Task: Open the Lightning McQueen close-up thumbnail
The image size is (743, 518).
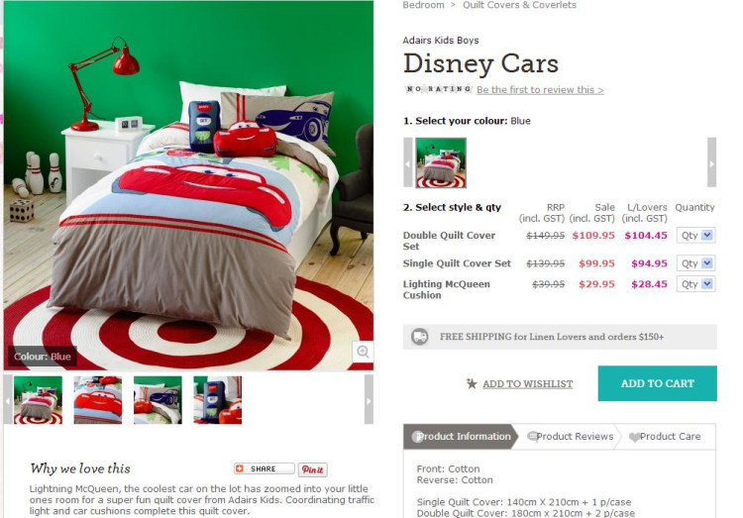Action: (x=98, y=400)
